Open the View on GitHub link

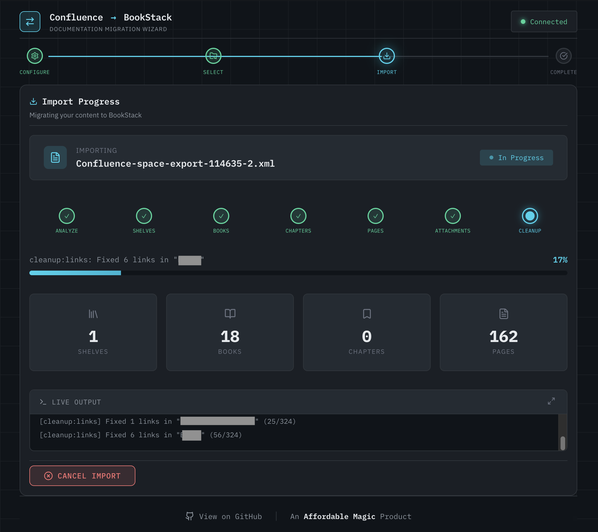pos(224,516)
